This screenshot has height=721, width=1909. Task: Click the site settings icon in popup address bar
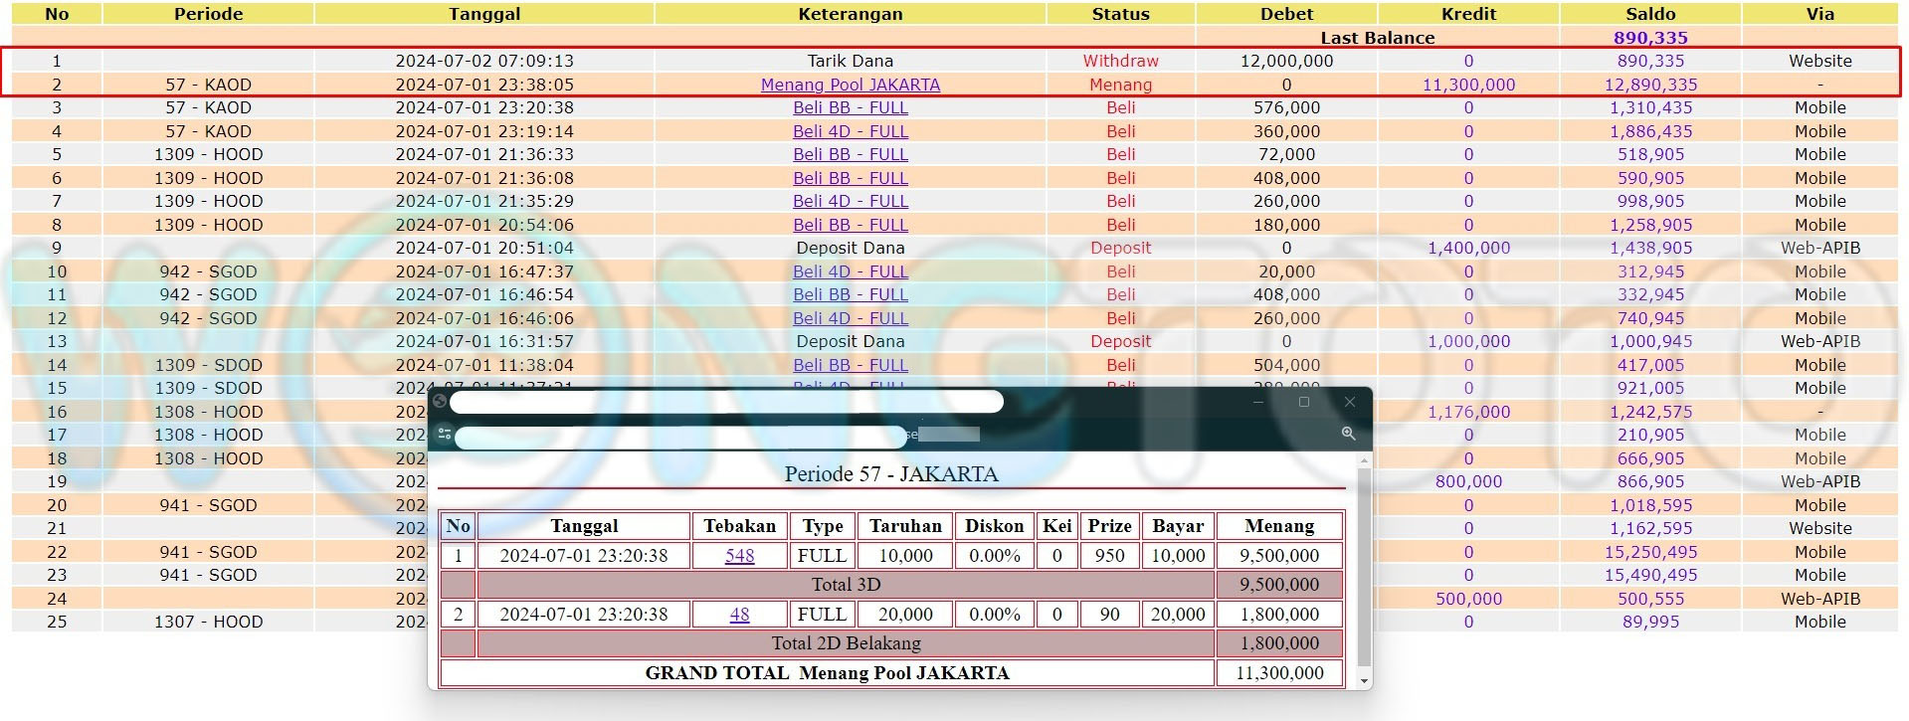pyautogui.click(x=445, y=435)
